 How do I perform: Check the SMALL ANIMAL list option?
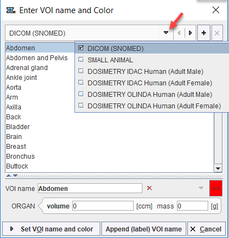(81, 60)
